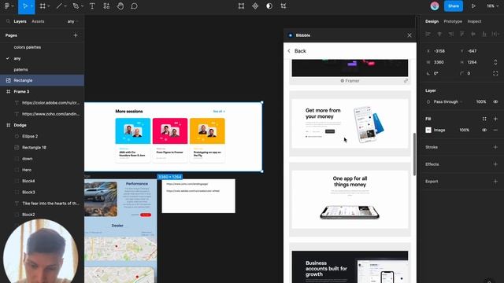504x283 pixels.
Task: Click the Align right icon
Action: pos(451,34)
